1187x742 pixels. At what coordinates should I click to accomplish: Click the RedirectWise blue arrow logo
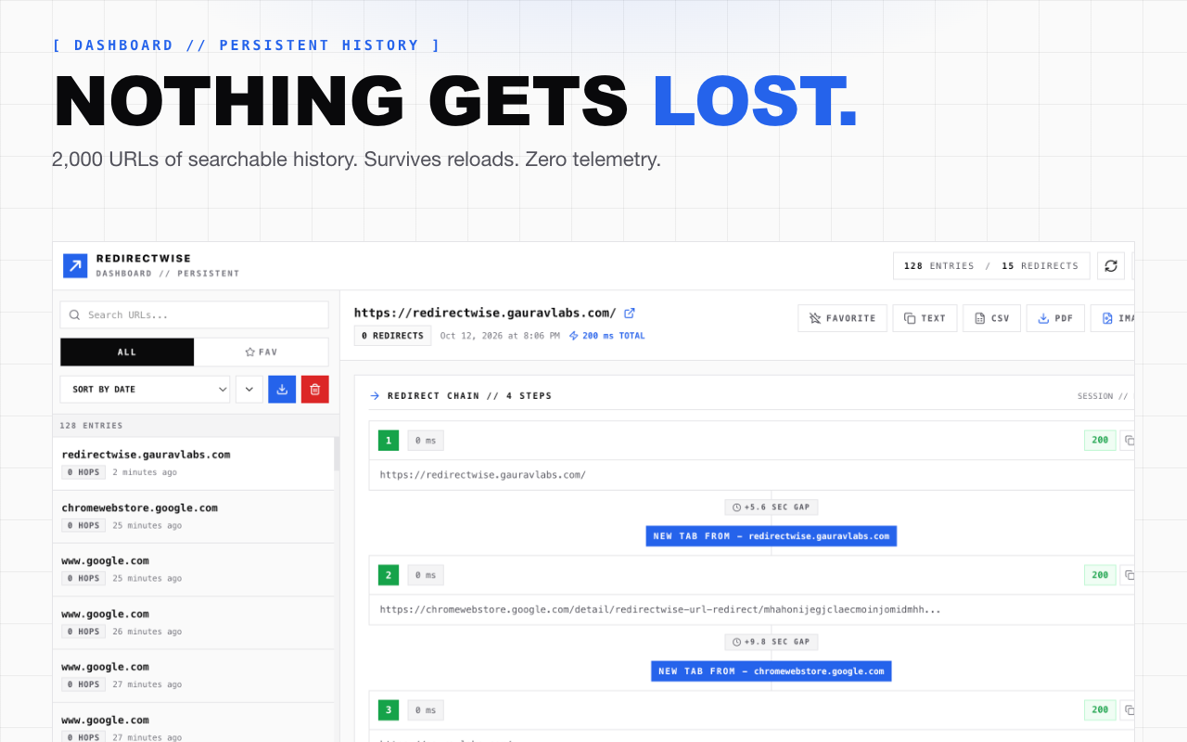point(75,266)
